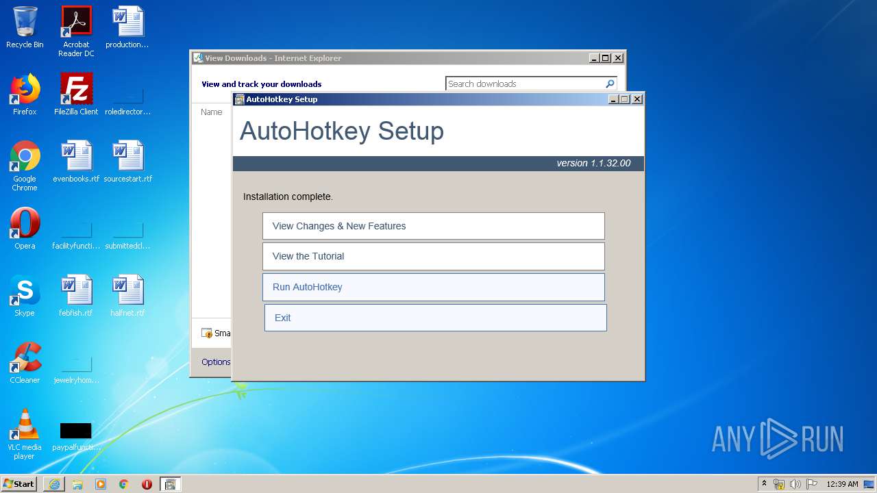Close the AutoHotkey Setup window
The image size is (877, 493).
(x=637, y=99)
